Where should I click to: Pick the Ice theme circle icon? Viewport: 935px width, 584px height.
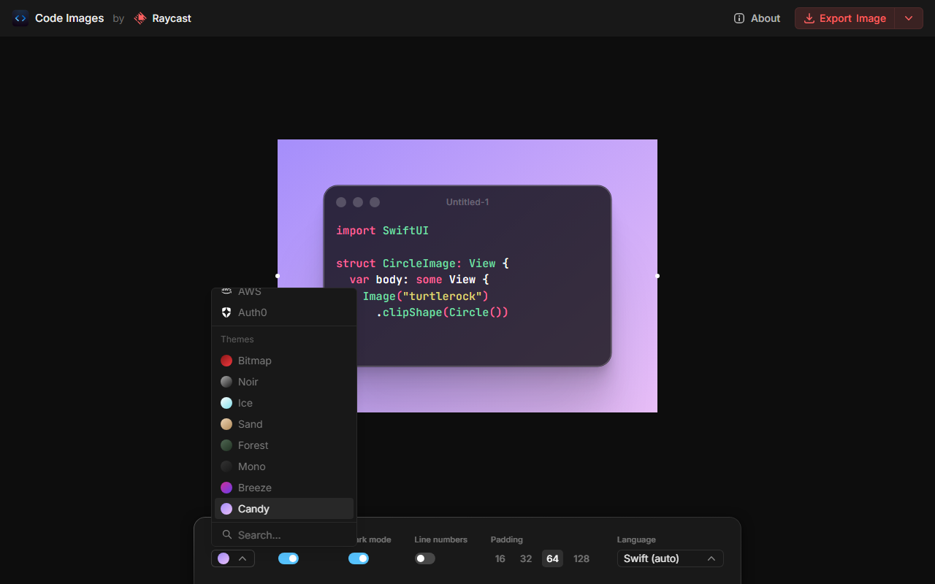(226, 403)
